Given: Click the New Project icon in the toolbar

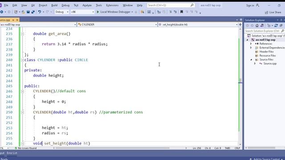Looking at the screenshot, I should pyautogui.click(x=16, y=12).
